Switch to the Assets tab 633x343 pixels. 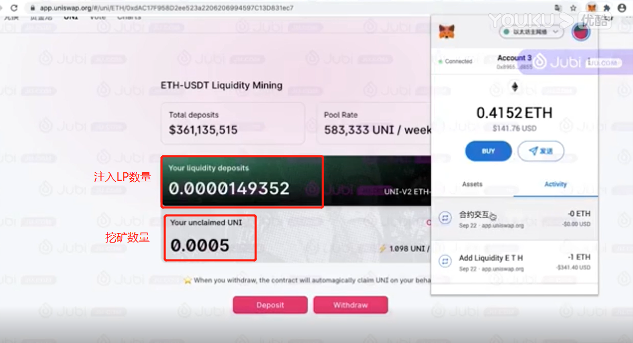(x=472, y=184)
